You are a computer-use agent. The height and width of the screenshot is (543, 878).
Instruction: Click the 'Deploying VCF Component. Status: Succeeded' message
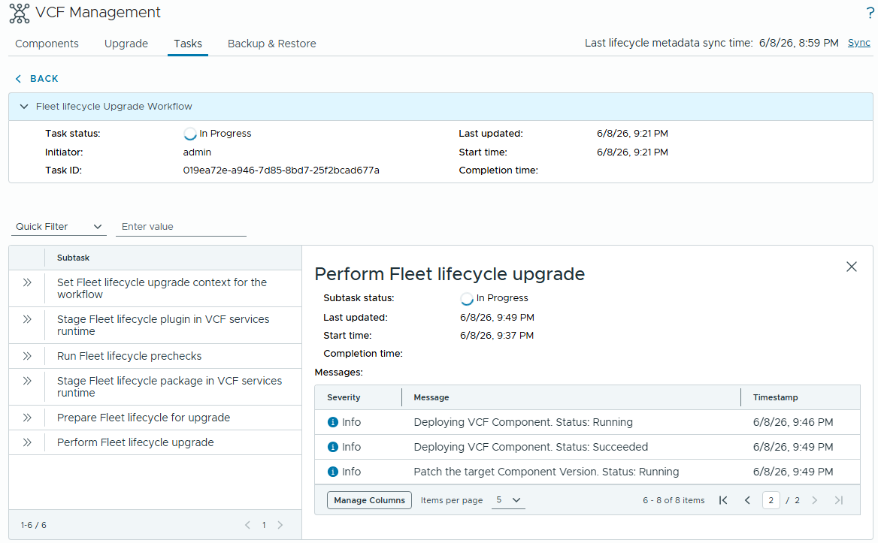531,447
